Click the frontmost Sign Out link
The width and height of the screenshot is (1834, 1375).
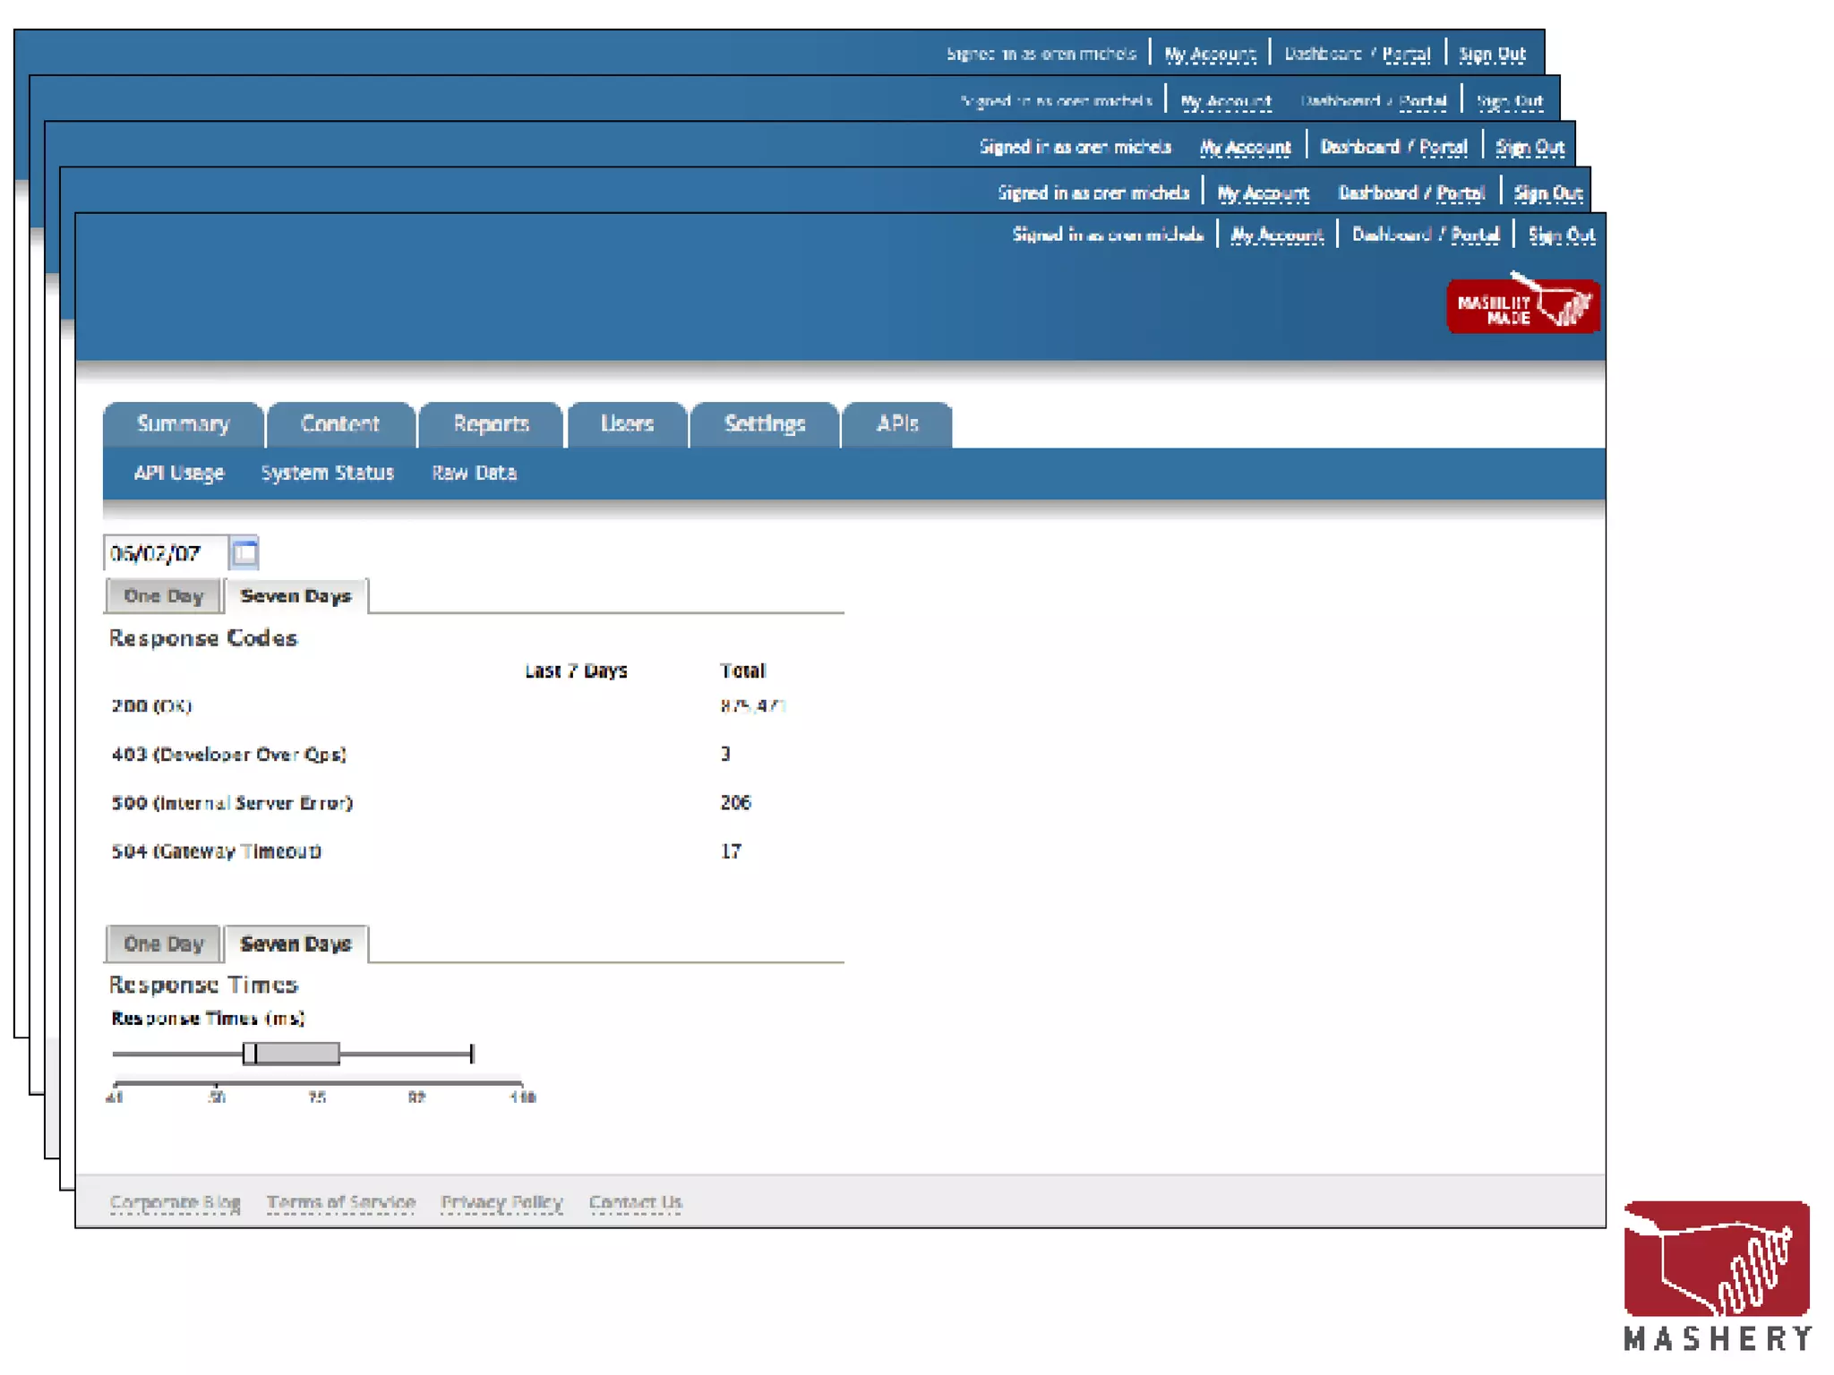tap(1561, 235)
